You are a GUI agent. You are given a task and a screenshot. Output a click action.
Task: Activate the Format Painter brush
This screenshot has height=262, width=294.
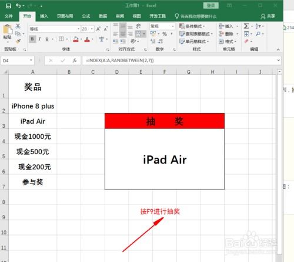tap(18, 41)
